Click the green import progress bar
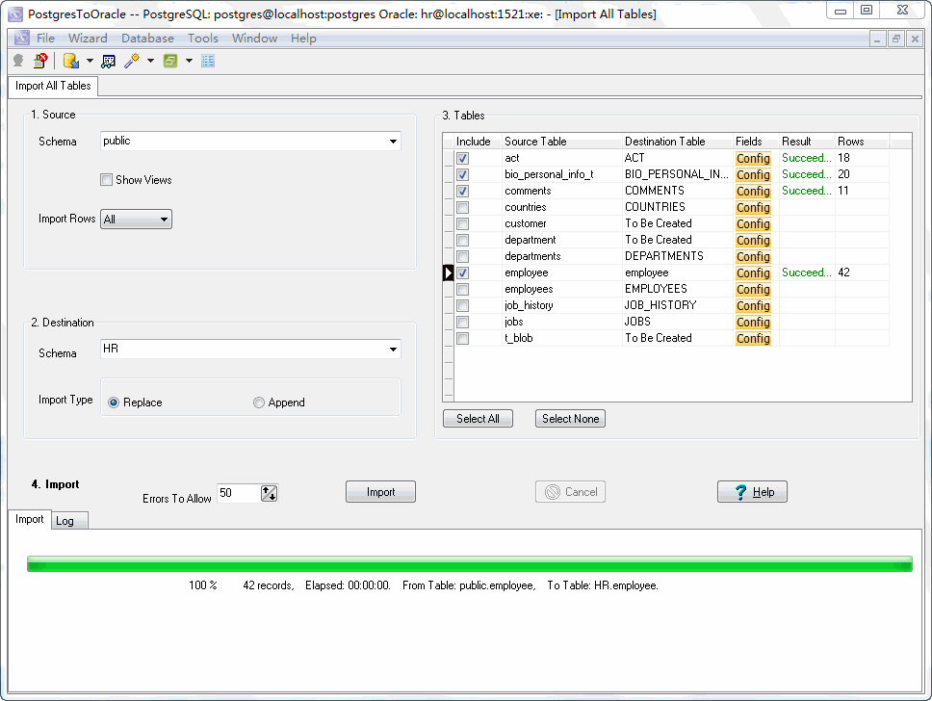The height and width of the screenshot is (701, 932). pyautogui.click(x=470, y=563)
